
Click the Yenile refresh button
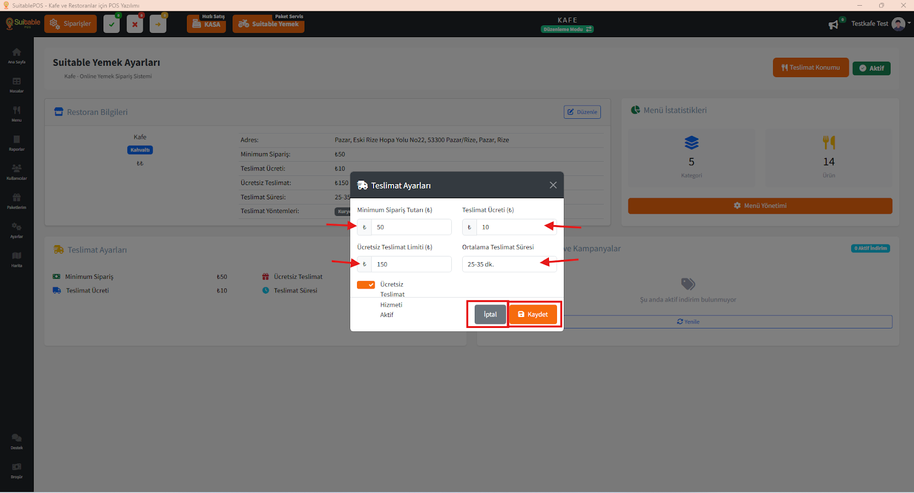pos(688,322)
